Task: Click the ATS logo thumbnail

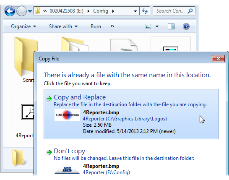Action: click(67, 169)
